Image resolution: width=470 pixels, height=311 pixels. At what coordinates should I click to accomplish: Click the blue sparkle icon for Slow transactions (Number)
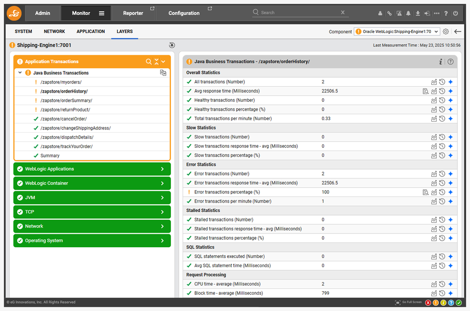[450, 137]
